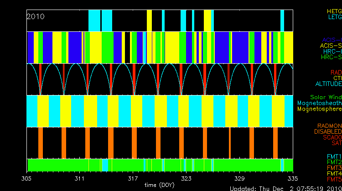This screenshot has width=342, height=191.
Task: Click the 2010 year label
Action: point(36,16)
